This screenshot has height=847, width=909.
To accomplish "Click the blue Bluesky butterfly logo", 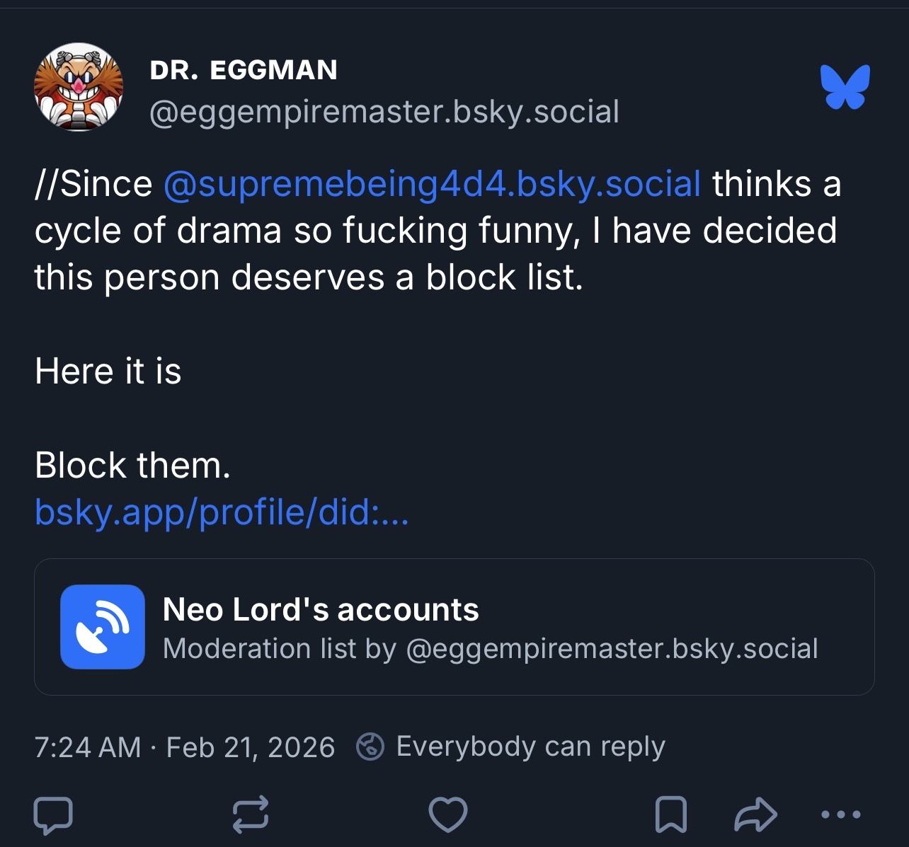I will click(x=845, y=87).
